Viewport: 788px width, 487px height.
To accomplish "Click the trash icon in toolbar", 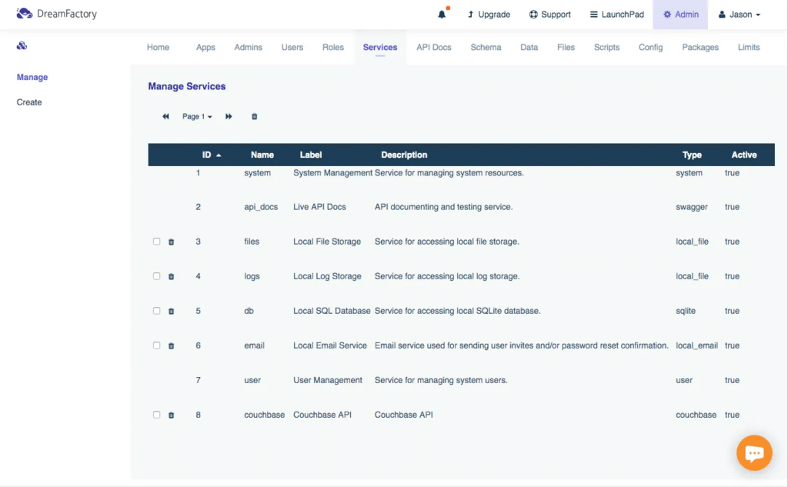I will pyautogui.click(x=254, y=116).
